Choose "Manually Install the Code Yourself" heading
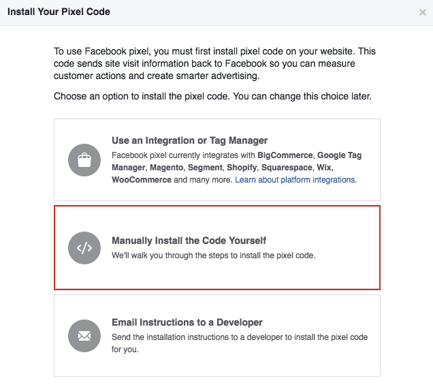The width and height of the screenshot is (433, 389). pos(189,240)
